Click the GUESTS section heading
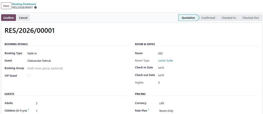Image resolution: width=263 pixels, height=114 pixels. tap(9, 94)
